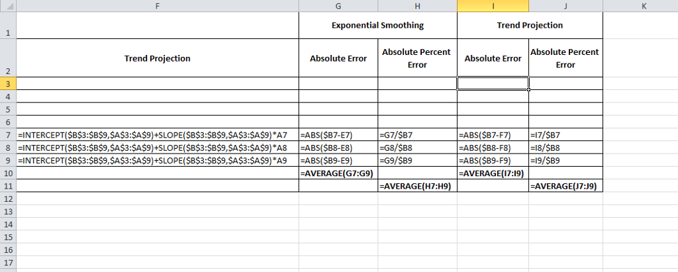This screenshot has height=272, width=678.
Task: Click the fill handle of active cell I3
Action: 528,89
